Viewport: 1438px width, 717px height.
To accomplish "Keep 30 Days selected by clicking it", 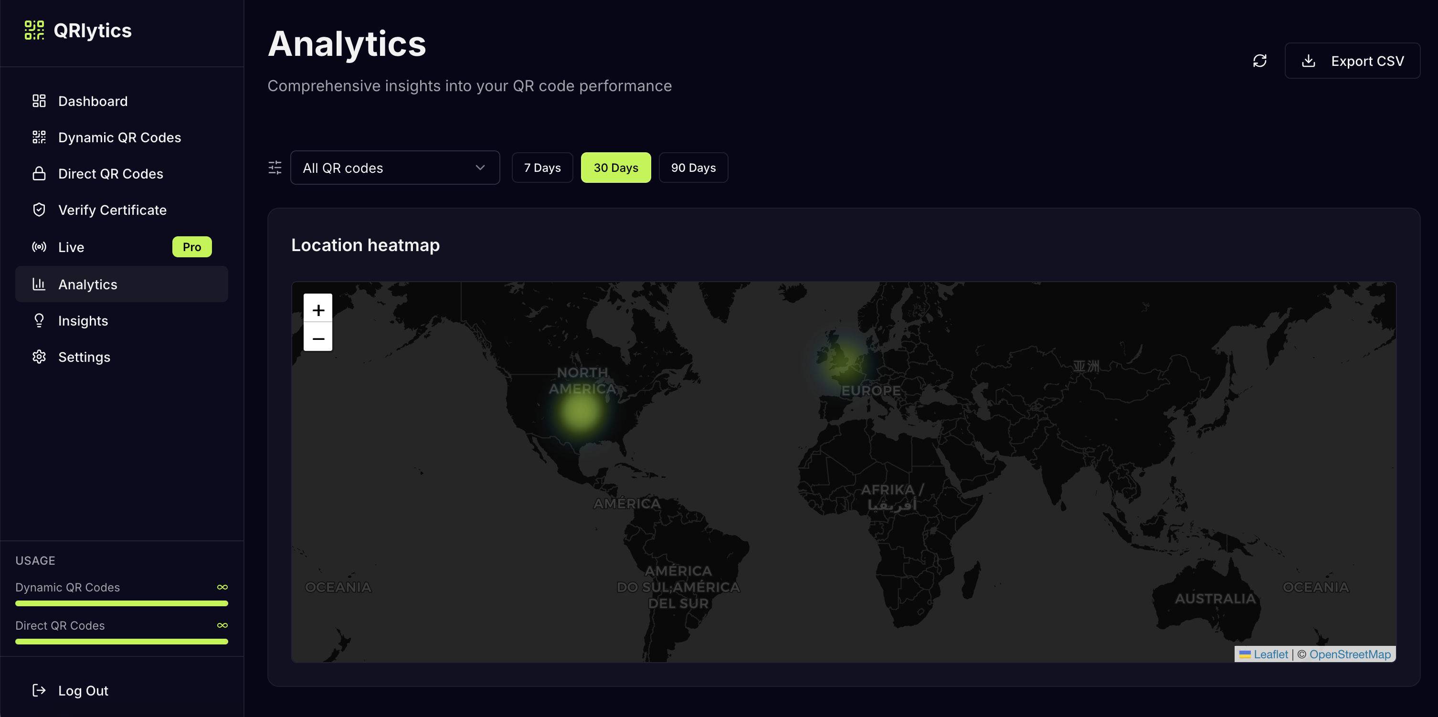I will coord(616,168).
